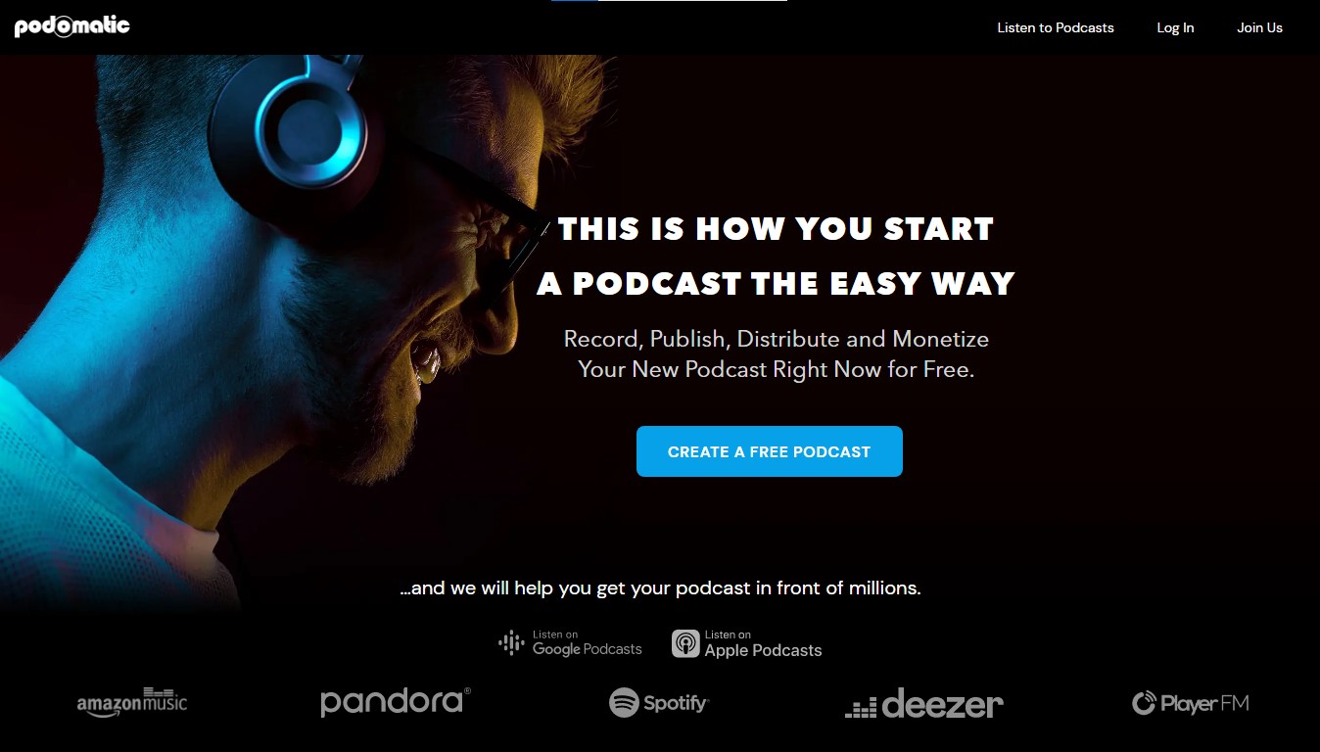Open the Listen to Podcasts page
This screenshot has height=752, width=1320.
pyautogui.click(x=1056, y=27)
